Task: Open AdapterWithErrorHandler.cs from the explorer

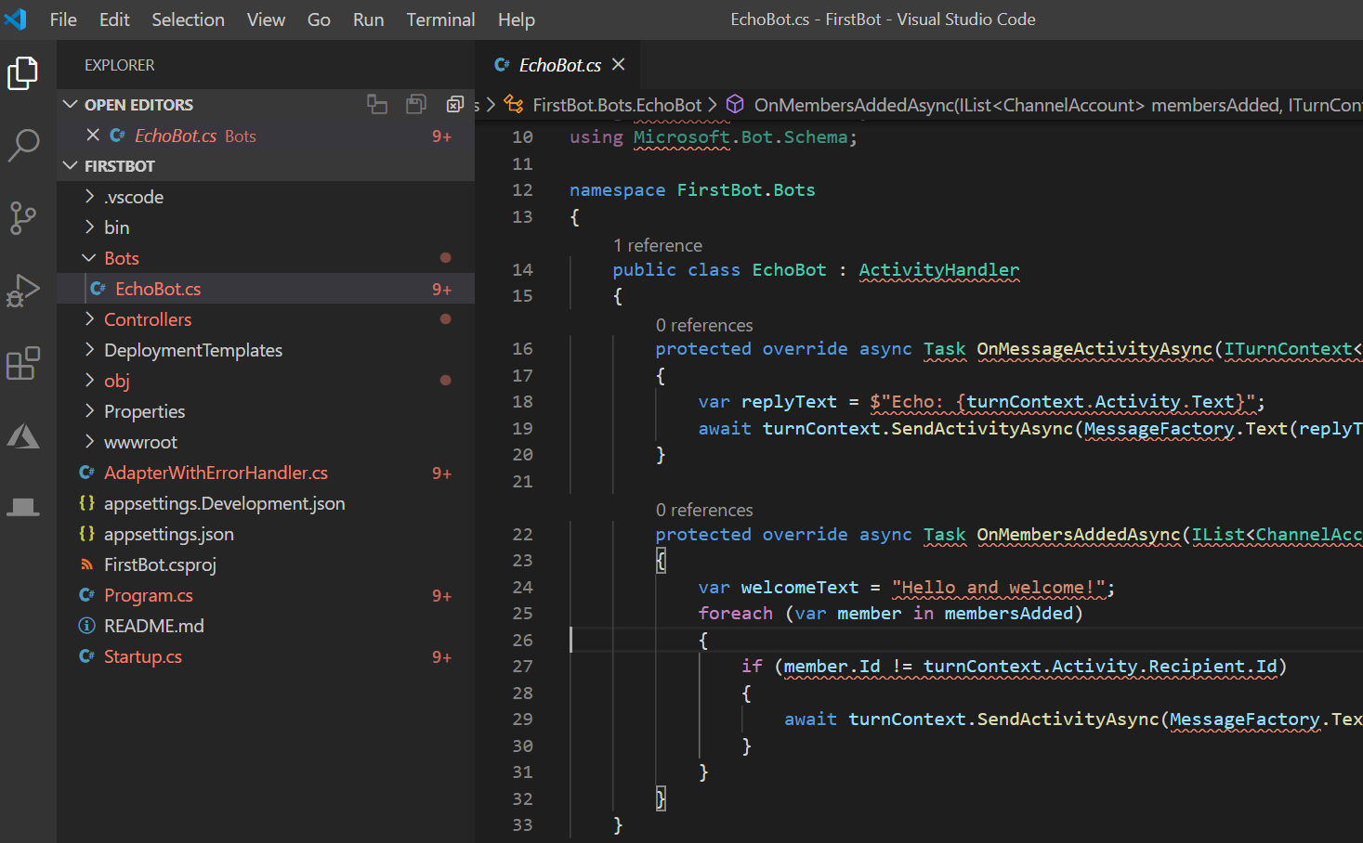Action: pos(216,473)
